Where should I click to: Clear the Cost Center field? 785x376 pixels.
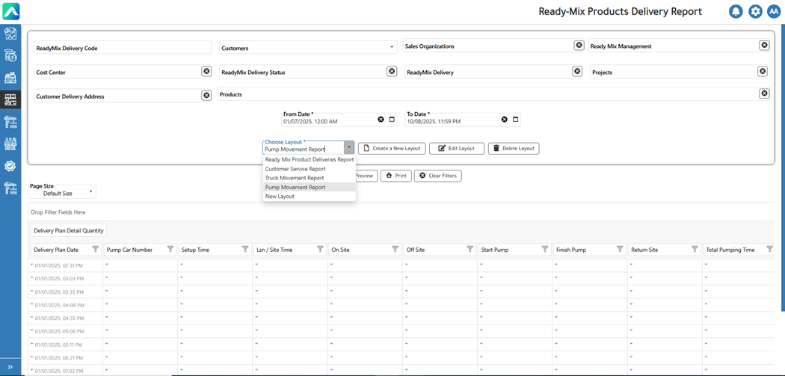tap(206, 72)
